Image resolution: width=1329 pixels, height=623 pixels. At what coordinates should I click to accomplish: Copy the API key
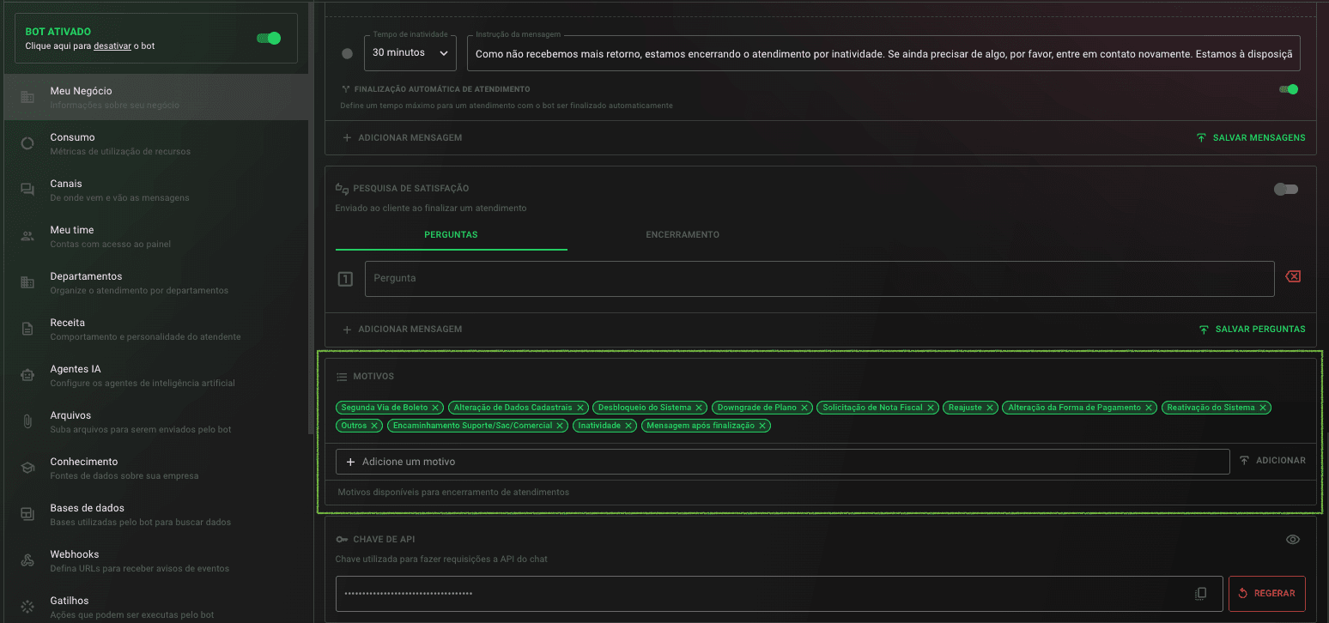[x=1201, y=594]
